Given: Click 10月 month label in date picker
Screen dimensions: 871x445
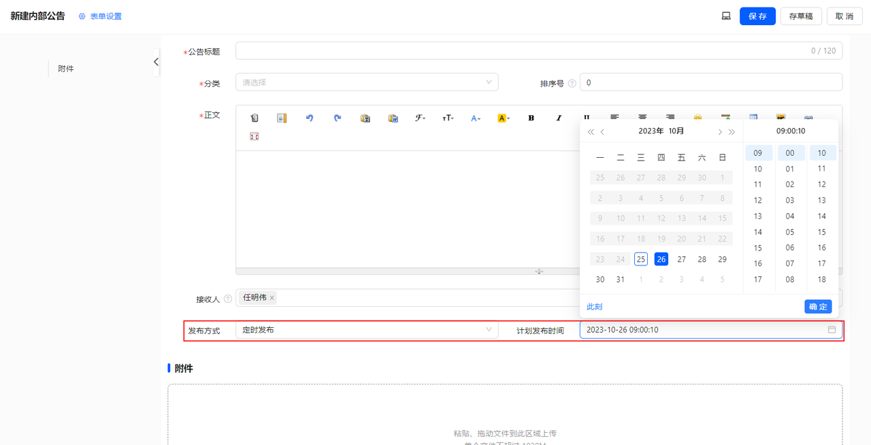Looking at the screenshot, I should coord(676,131).
